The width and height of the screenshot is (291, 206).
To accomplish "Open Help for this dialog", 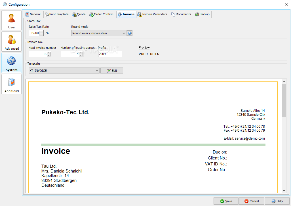I will coord(277,201).
